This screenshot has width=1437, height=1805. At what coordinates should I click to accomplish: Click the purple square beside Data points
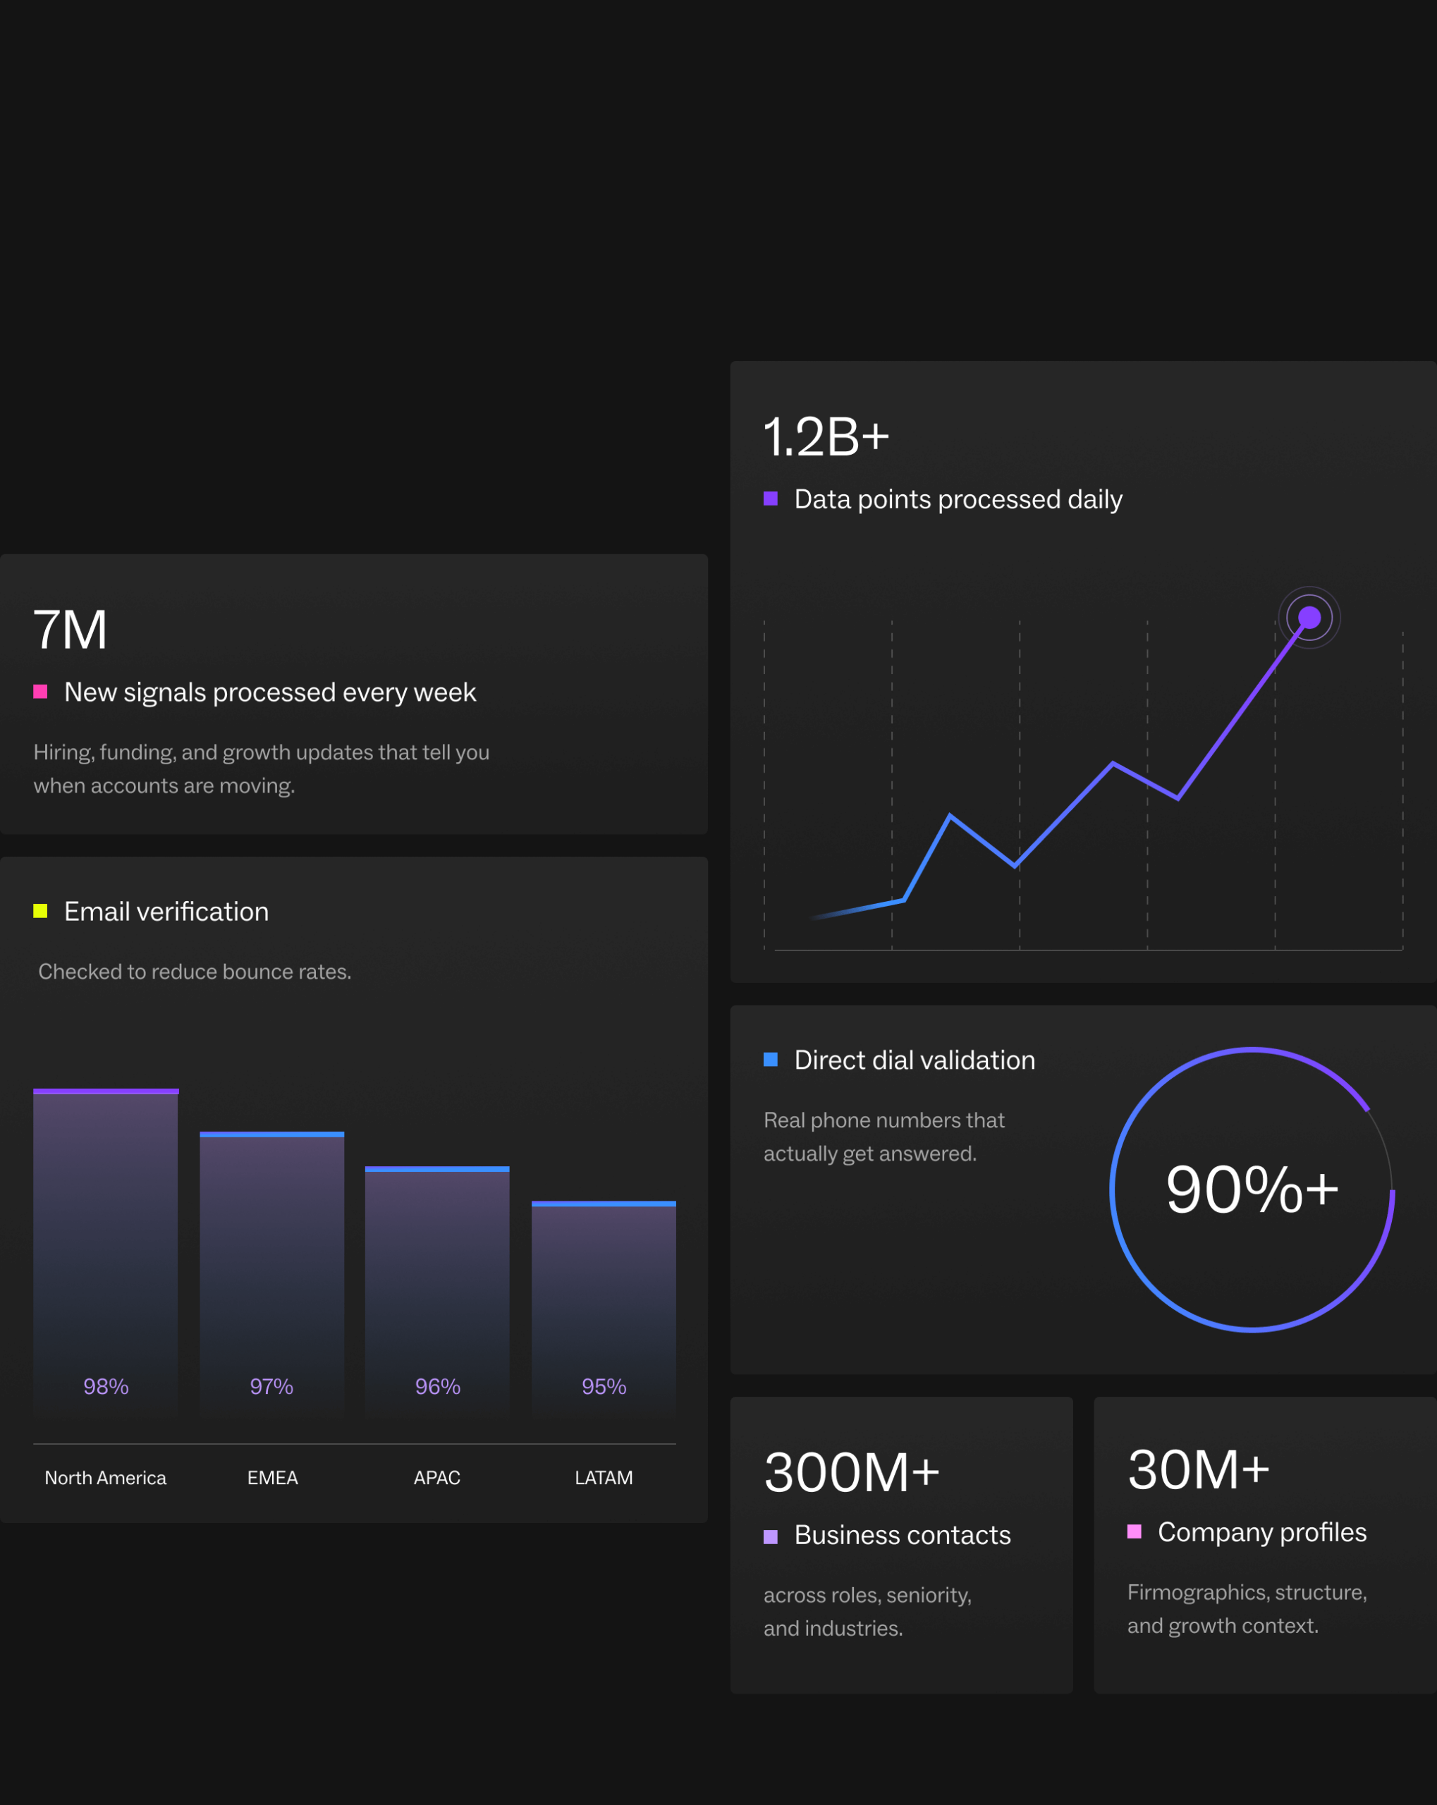771,499
